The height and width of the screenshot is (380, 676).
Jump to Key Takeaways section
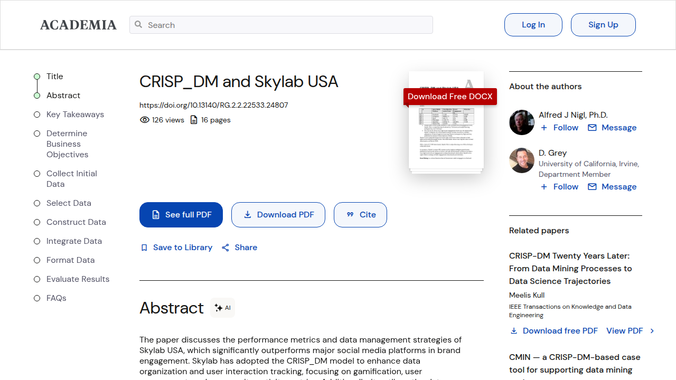[75, 115]
